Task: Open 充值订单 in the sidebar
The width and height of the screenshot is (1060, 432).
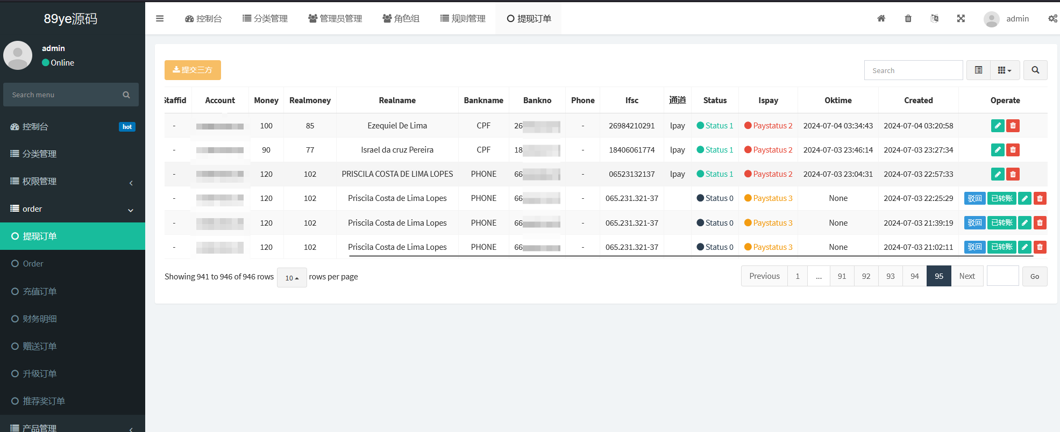Action: pyautogui.click(x=73, y=291)
